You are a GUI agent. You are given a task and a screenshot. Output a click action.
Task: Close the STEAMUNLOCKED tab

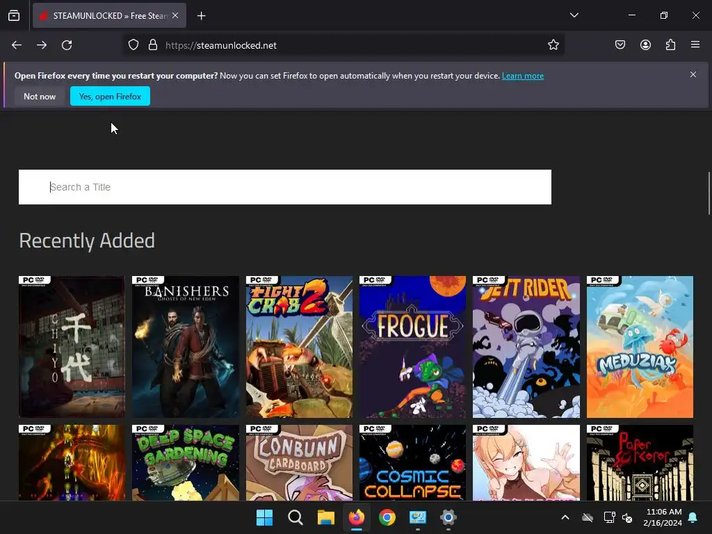(175, 15)
